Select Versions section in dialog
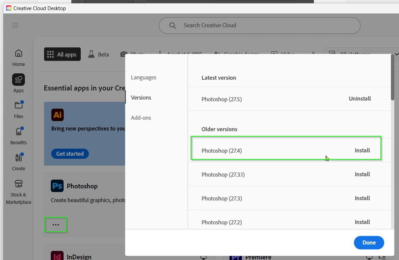The image size is (399, 260). [x=141, y=98]
